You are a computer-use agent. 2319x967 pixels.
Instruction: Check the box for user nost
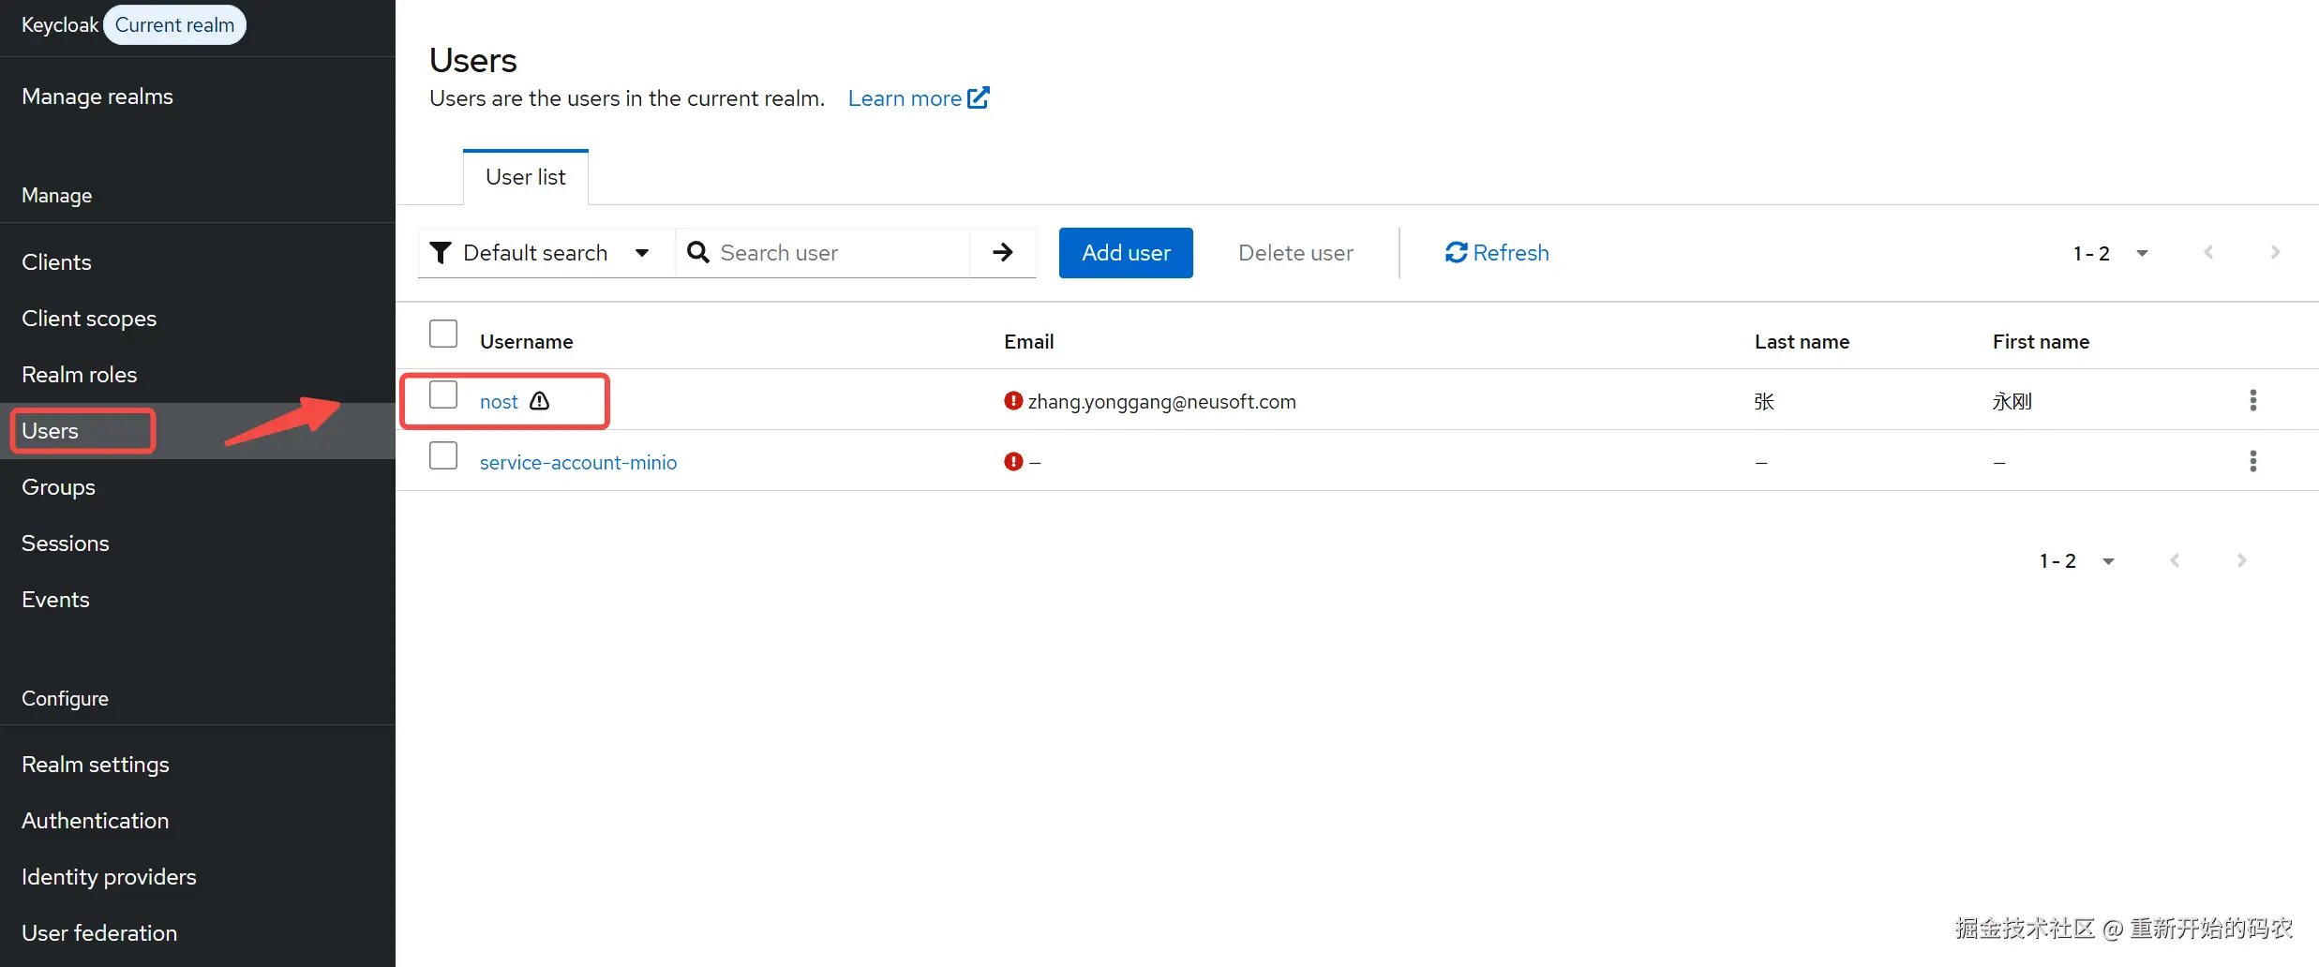click(443, 394)
